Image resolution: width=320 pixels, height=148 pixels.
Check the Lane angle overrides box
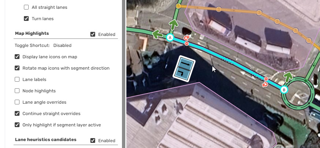tap(17, 102)
